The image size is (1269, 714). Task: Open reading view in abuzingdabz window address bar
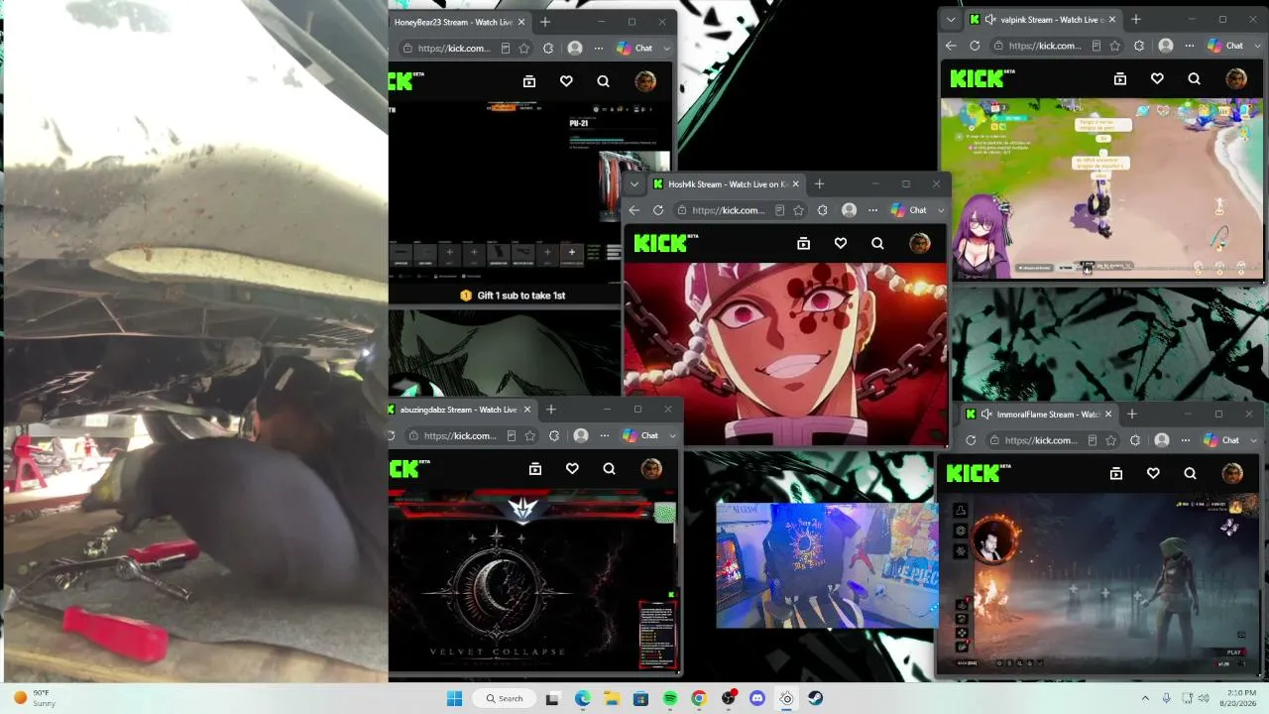512,435
